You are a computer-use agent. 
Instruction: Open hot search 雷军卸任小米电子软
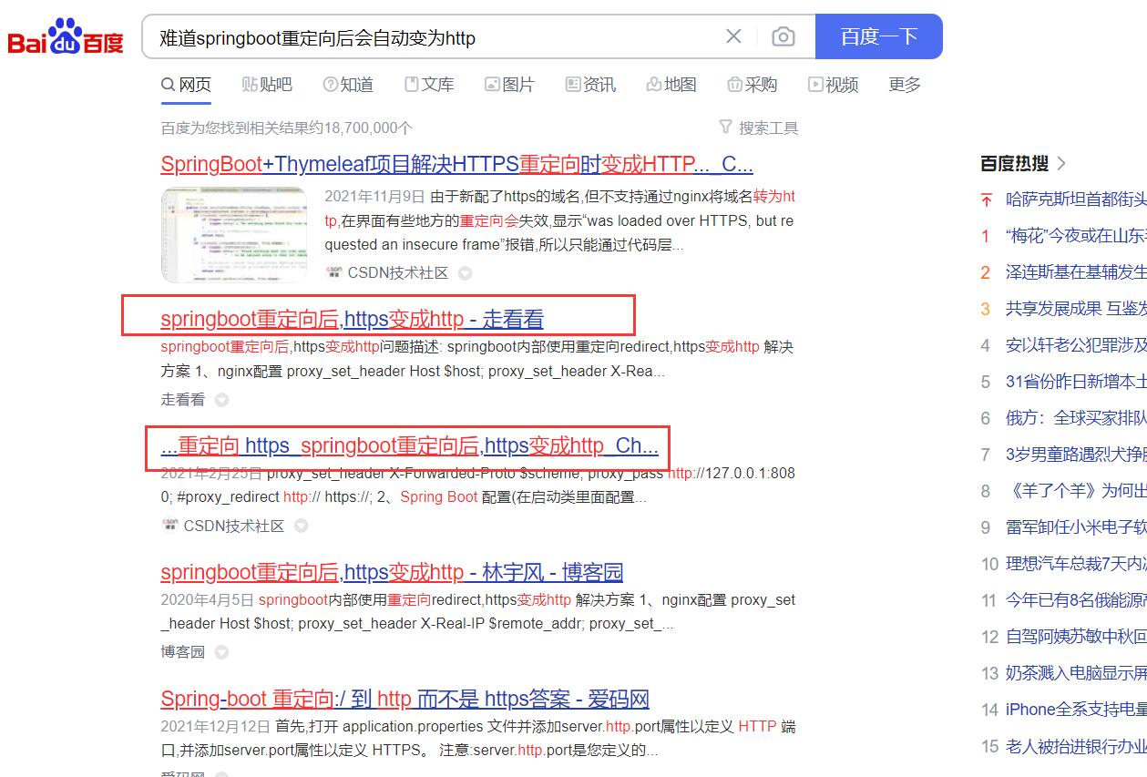coord(1075,527)
